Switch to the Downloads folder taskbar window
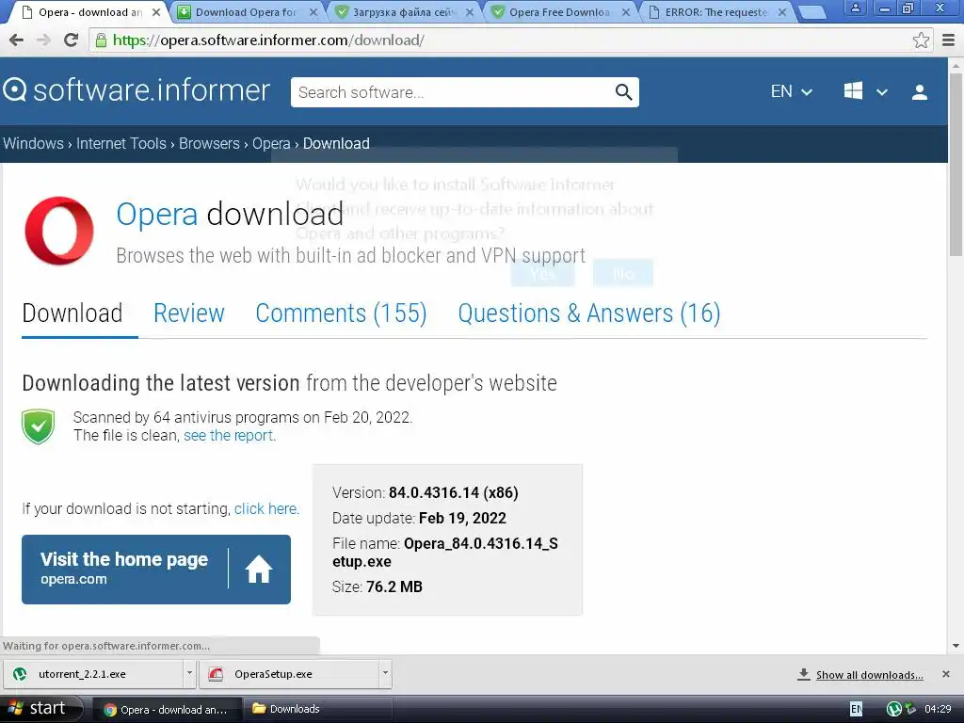 click(x=318, y=710)
